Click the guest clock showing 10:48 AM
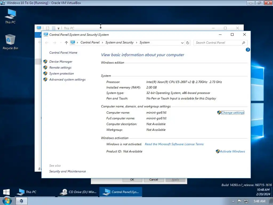Viewport: 273px width, 205px height. coord(263,190)
